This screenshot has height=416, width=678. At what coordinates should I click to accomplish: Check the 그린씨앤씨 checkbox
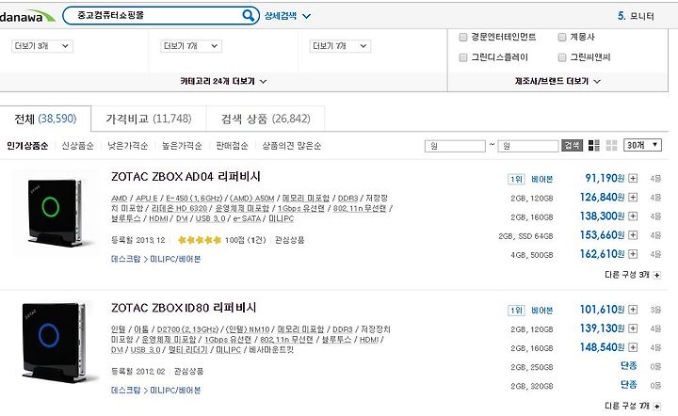click(x=562, y=57)
